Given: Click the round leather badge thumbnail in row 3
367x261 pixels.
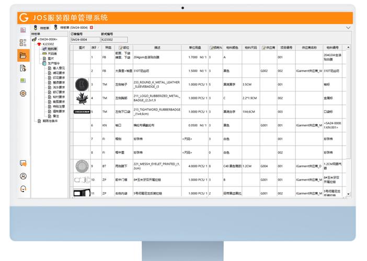Looking at the screenshot, I should tap(81, 84).
